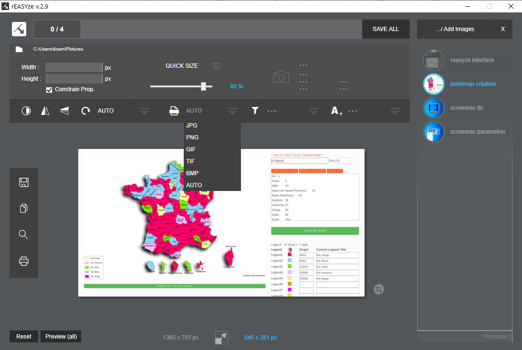
Task: Expand the filter dropdown arrow
Action: (313, 111)
